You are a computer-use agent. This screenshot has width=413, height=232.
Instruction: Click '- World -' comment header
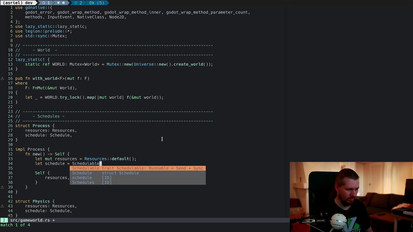45,50
